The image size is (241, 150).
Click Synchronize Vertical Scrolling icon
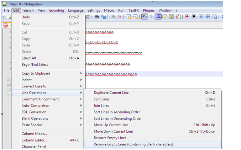tap(129, 17)
